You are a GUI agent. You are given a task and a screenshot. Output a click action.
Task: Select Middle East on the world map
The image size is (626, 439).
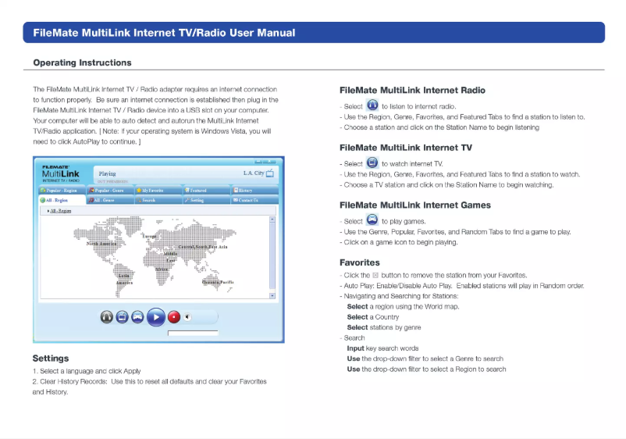[x=170, y=257]
